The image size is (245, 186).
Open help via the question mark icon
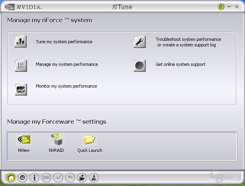221,7
